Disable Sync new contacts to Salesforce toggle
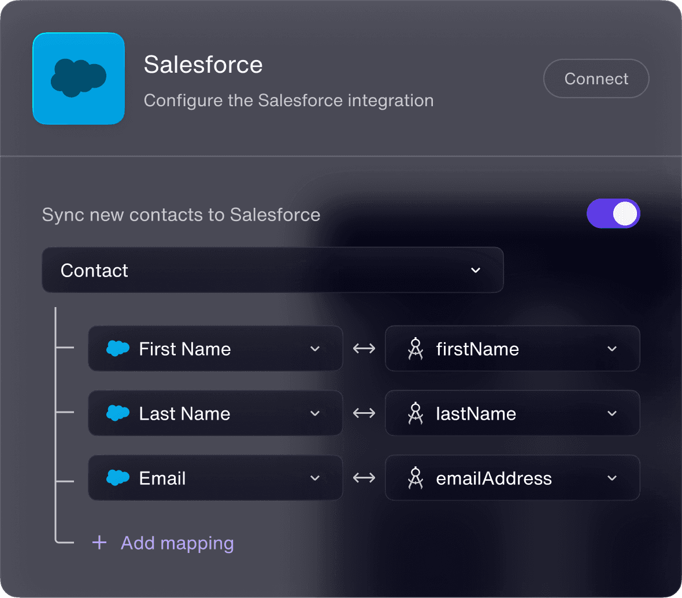This screenshot has height=598, width=682. click(x=613, y=214)
